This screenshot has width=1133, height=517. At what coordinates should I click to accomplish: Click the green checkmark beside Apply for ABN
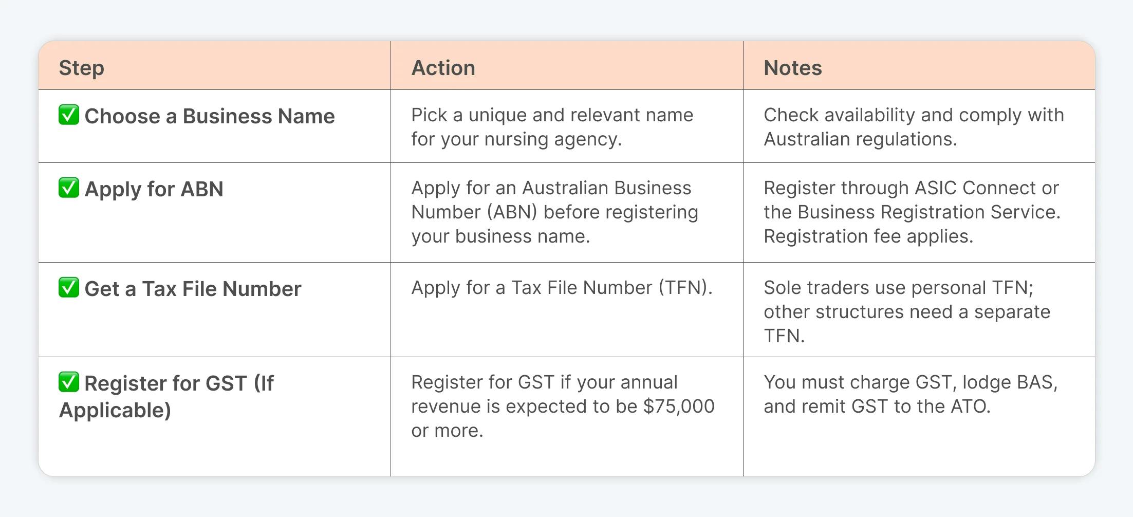tap(69, 188)
